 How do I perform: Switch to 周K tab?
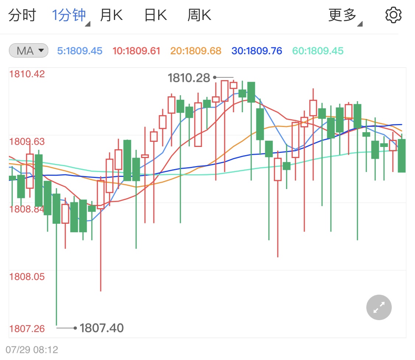click(199, 15)
